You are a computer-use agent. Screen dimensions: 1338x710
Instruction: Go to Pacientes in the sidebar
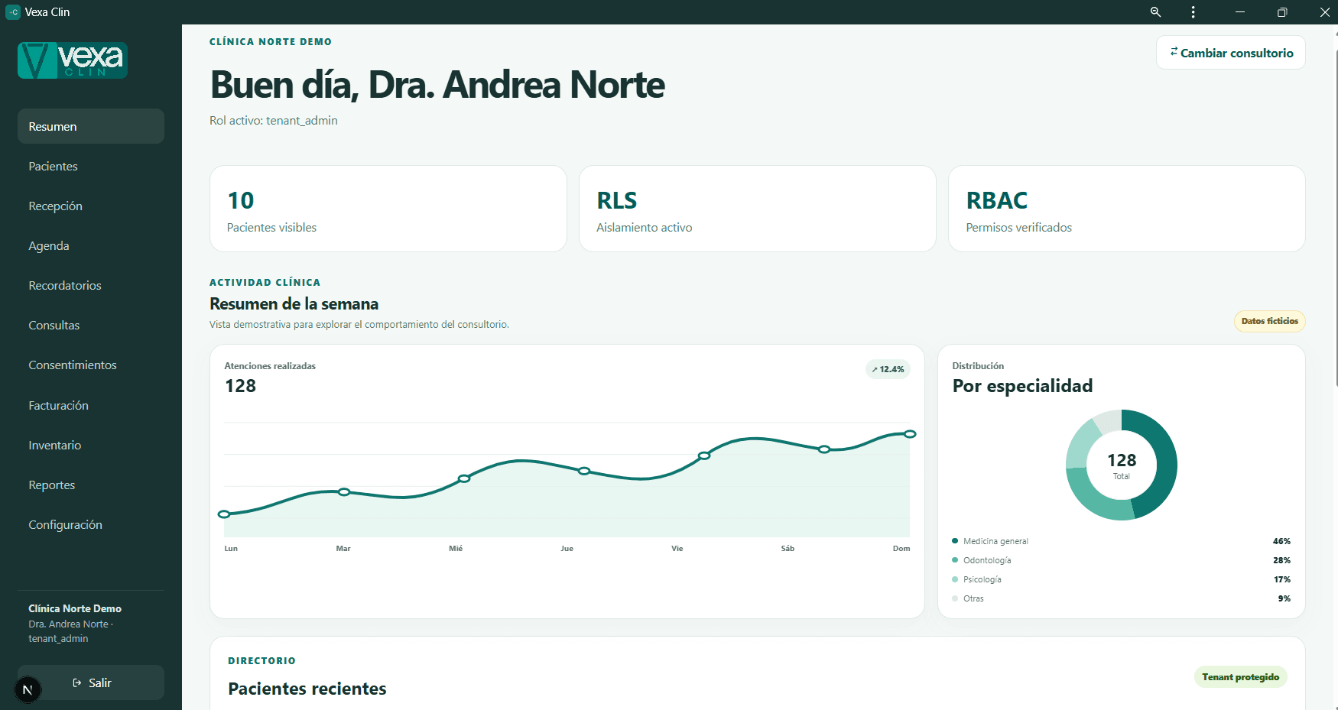click(91, 166)
